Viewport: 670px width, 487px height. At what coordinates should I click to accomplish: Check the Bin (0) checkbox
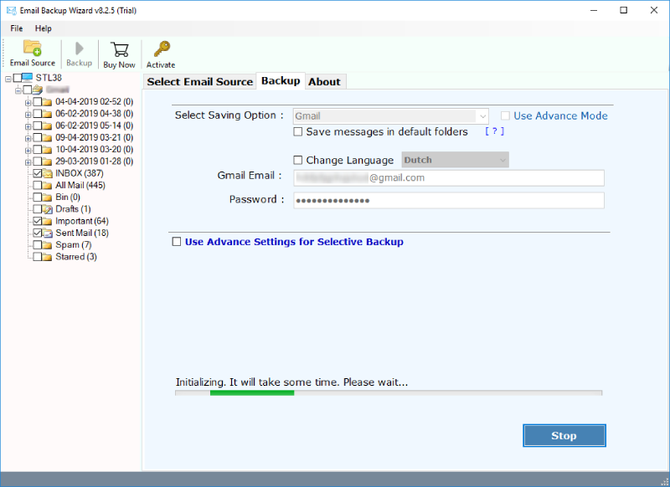[37, 197]
